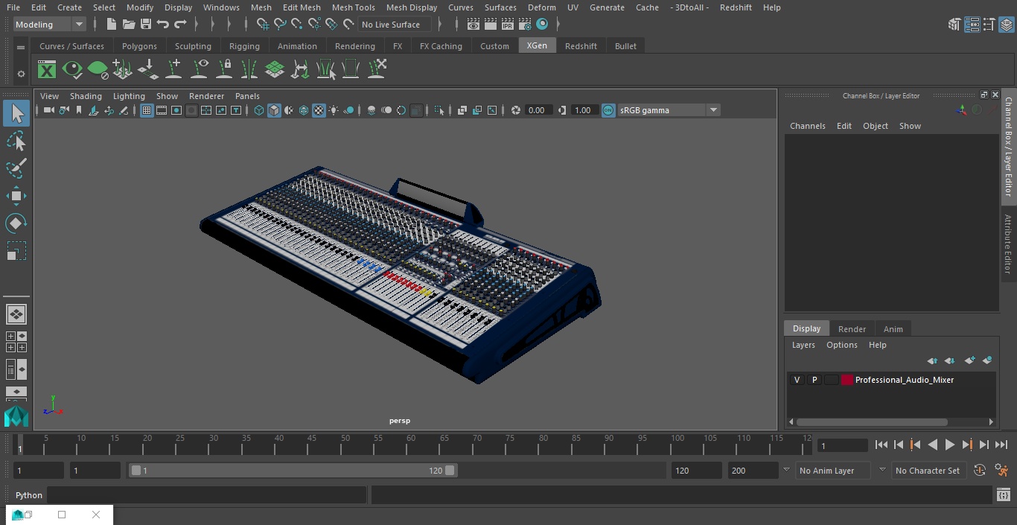Switch to the Rigging shelf tab
This screenshot has width=1017, height=525.
(244, 46)
